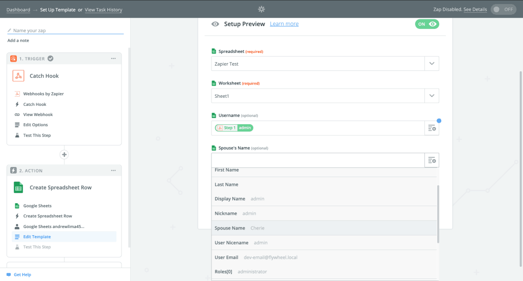Click the page vertical scrollbar
The image size is (523, 281).
tap(520, 168)
